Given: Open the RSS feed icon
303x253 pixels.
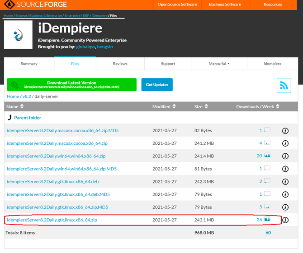Looking at the screenshot, I should click(284, 85).
